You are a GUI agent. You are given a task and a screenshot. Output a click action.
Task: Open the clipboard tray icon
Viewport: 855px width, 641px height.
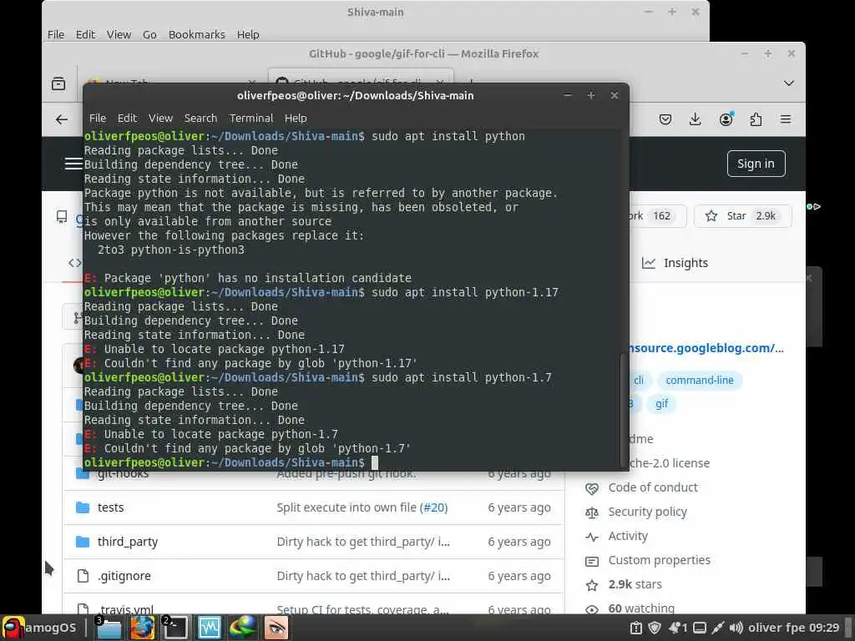[x=635, y=628]
